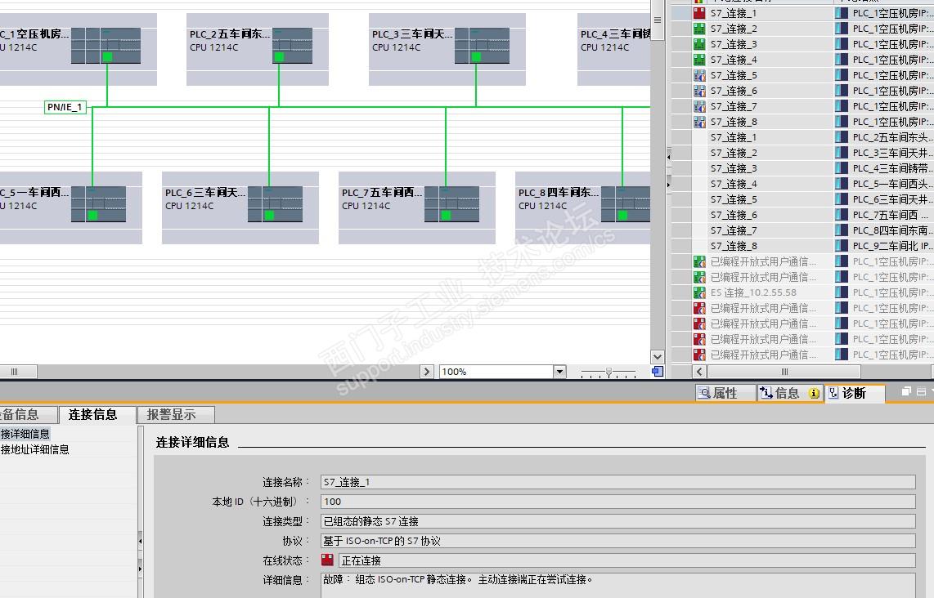Click device icon beside PLC_9二车间北 endpoint
This screenshot has width=934, height=598.
pyautogui.click(x=841, y=246)
